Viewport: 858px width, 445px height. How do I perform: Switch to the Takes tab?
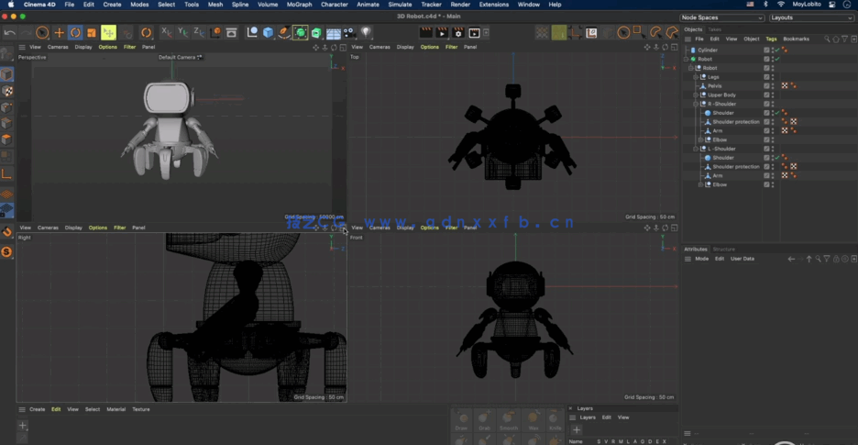[714, 29]
